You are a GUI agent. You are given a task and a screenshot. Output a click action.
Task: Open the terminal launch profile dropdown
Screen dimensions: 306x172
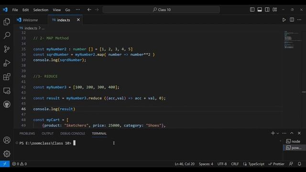pos(278,133)
